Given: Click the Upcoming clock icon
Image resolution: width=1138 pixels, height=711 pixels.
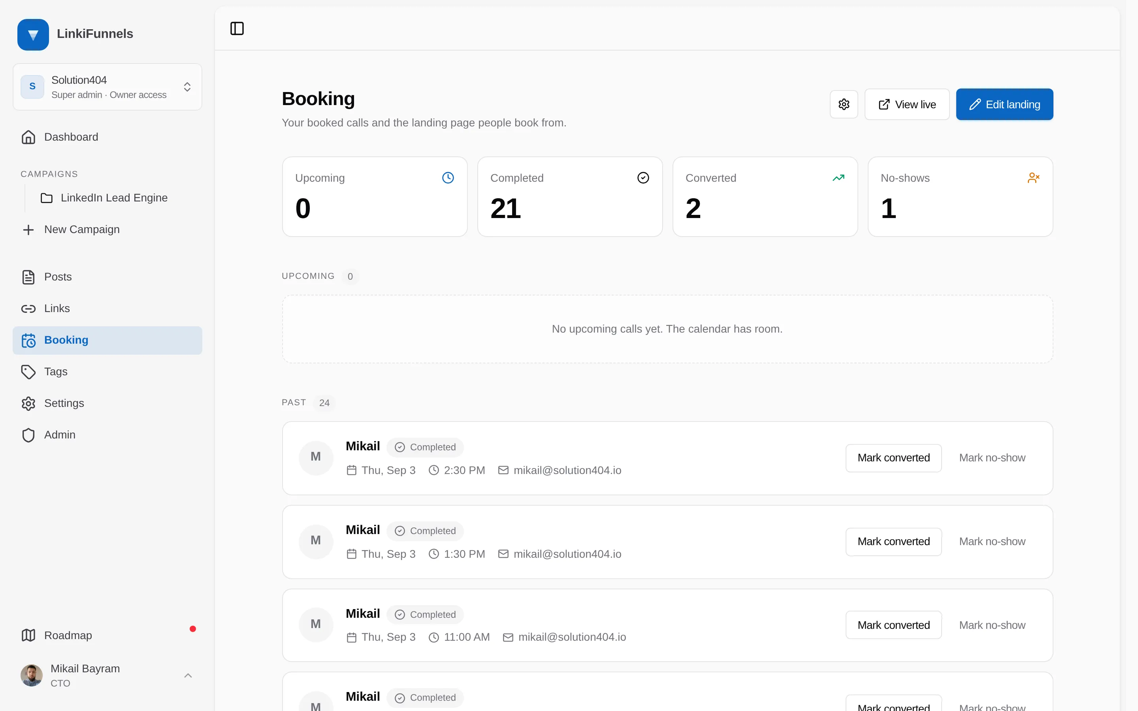Looking at the screenshot, I should coord(448,178).
